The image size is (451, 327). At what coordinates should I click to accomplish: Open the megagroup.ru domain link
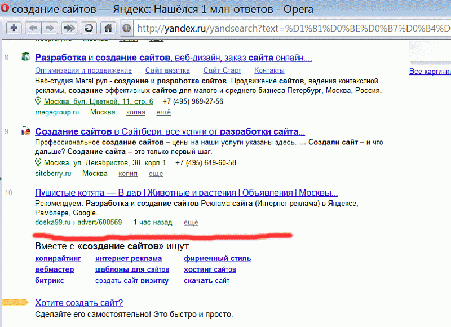pos(57,112)
